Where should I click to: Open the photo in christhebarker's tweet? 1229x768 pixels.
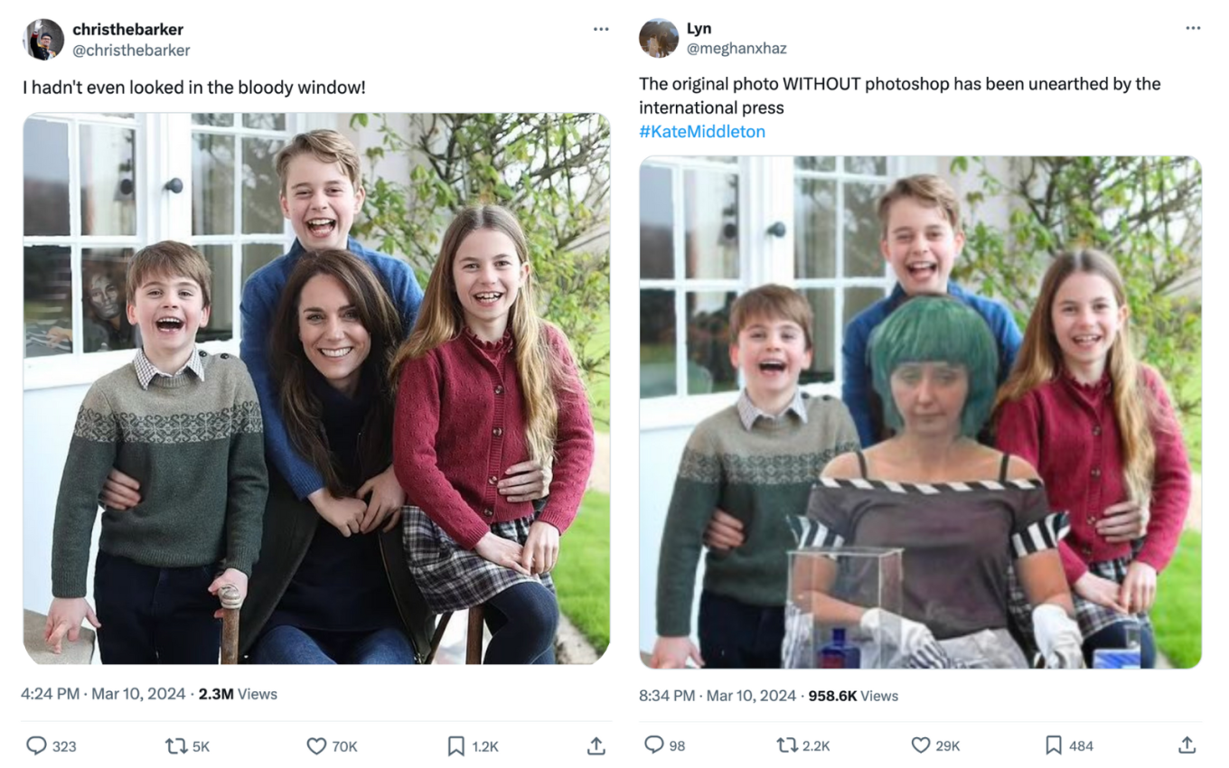[x=316, y=389]
